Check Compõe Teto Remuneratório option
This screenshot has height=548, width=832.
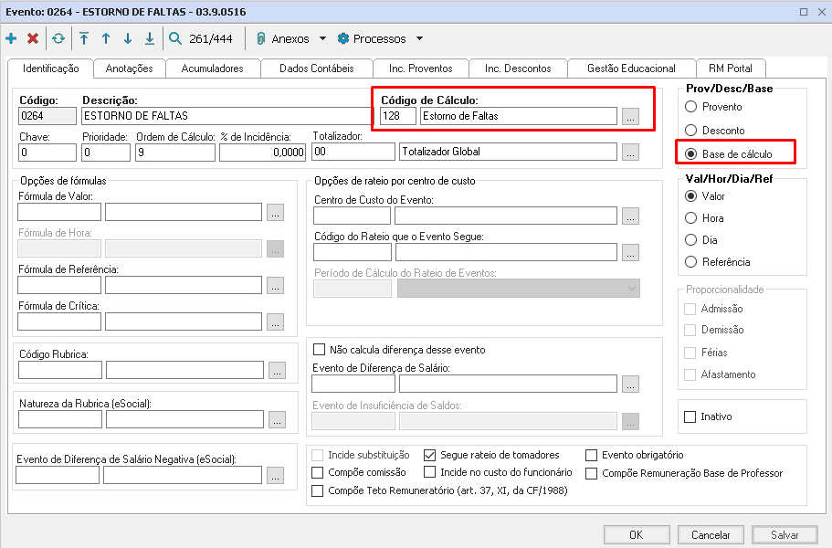317,490
